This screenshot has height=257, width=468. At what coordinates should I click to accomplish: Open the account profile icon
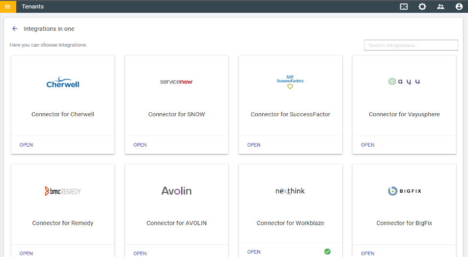pyautogui.click(x=459, y=6)
